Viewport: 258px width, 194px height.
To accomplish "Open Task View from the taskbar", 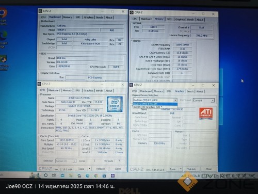I will (x=54, y=175).
